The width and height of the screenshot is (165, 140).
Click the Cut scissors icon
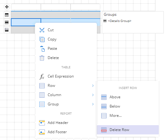click(x=42, y=30)
